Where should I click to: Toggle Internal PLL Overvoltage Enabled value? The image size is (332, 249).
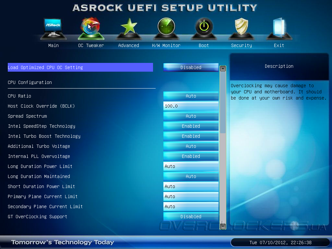(x=191, y=156)
